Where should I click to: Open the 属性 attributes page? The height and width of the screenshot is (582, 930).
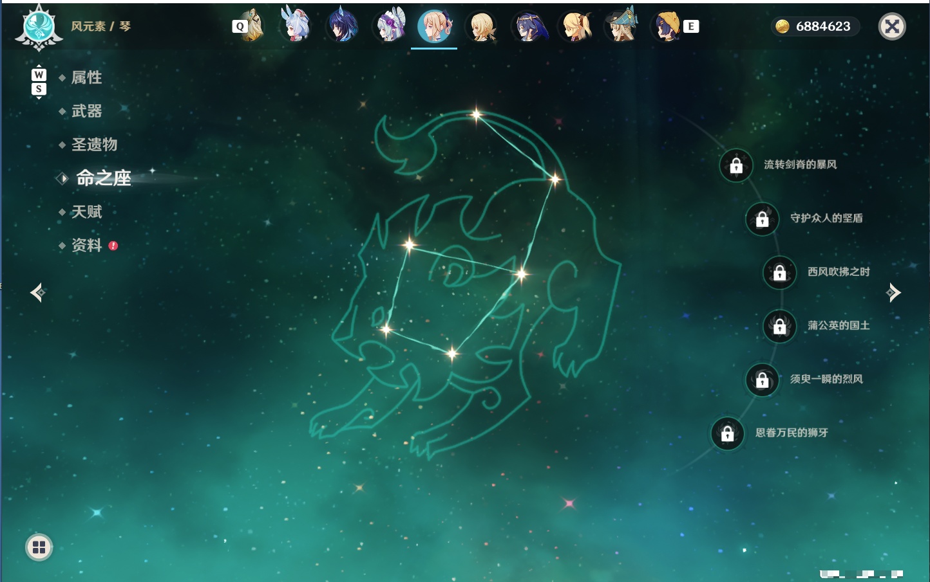[x=86, y=78]
